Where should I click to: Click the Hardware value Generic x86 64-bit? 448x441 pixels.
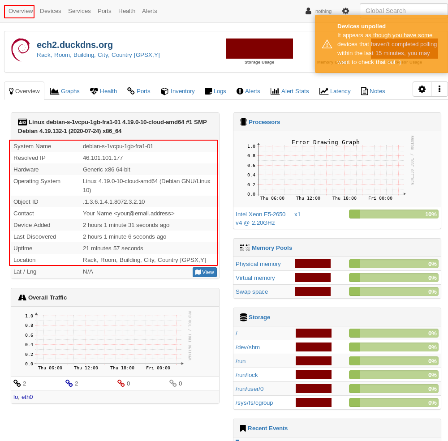pyautogui.click(x=107, y=170)
